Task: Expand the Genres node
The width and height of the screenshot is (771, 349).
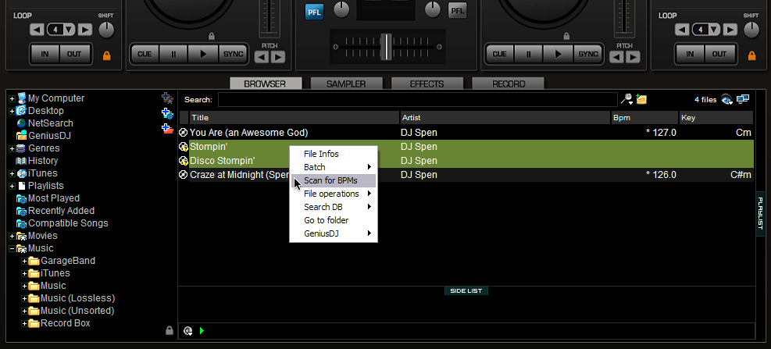Action: pos(12,148)
